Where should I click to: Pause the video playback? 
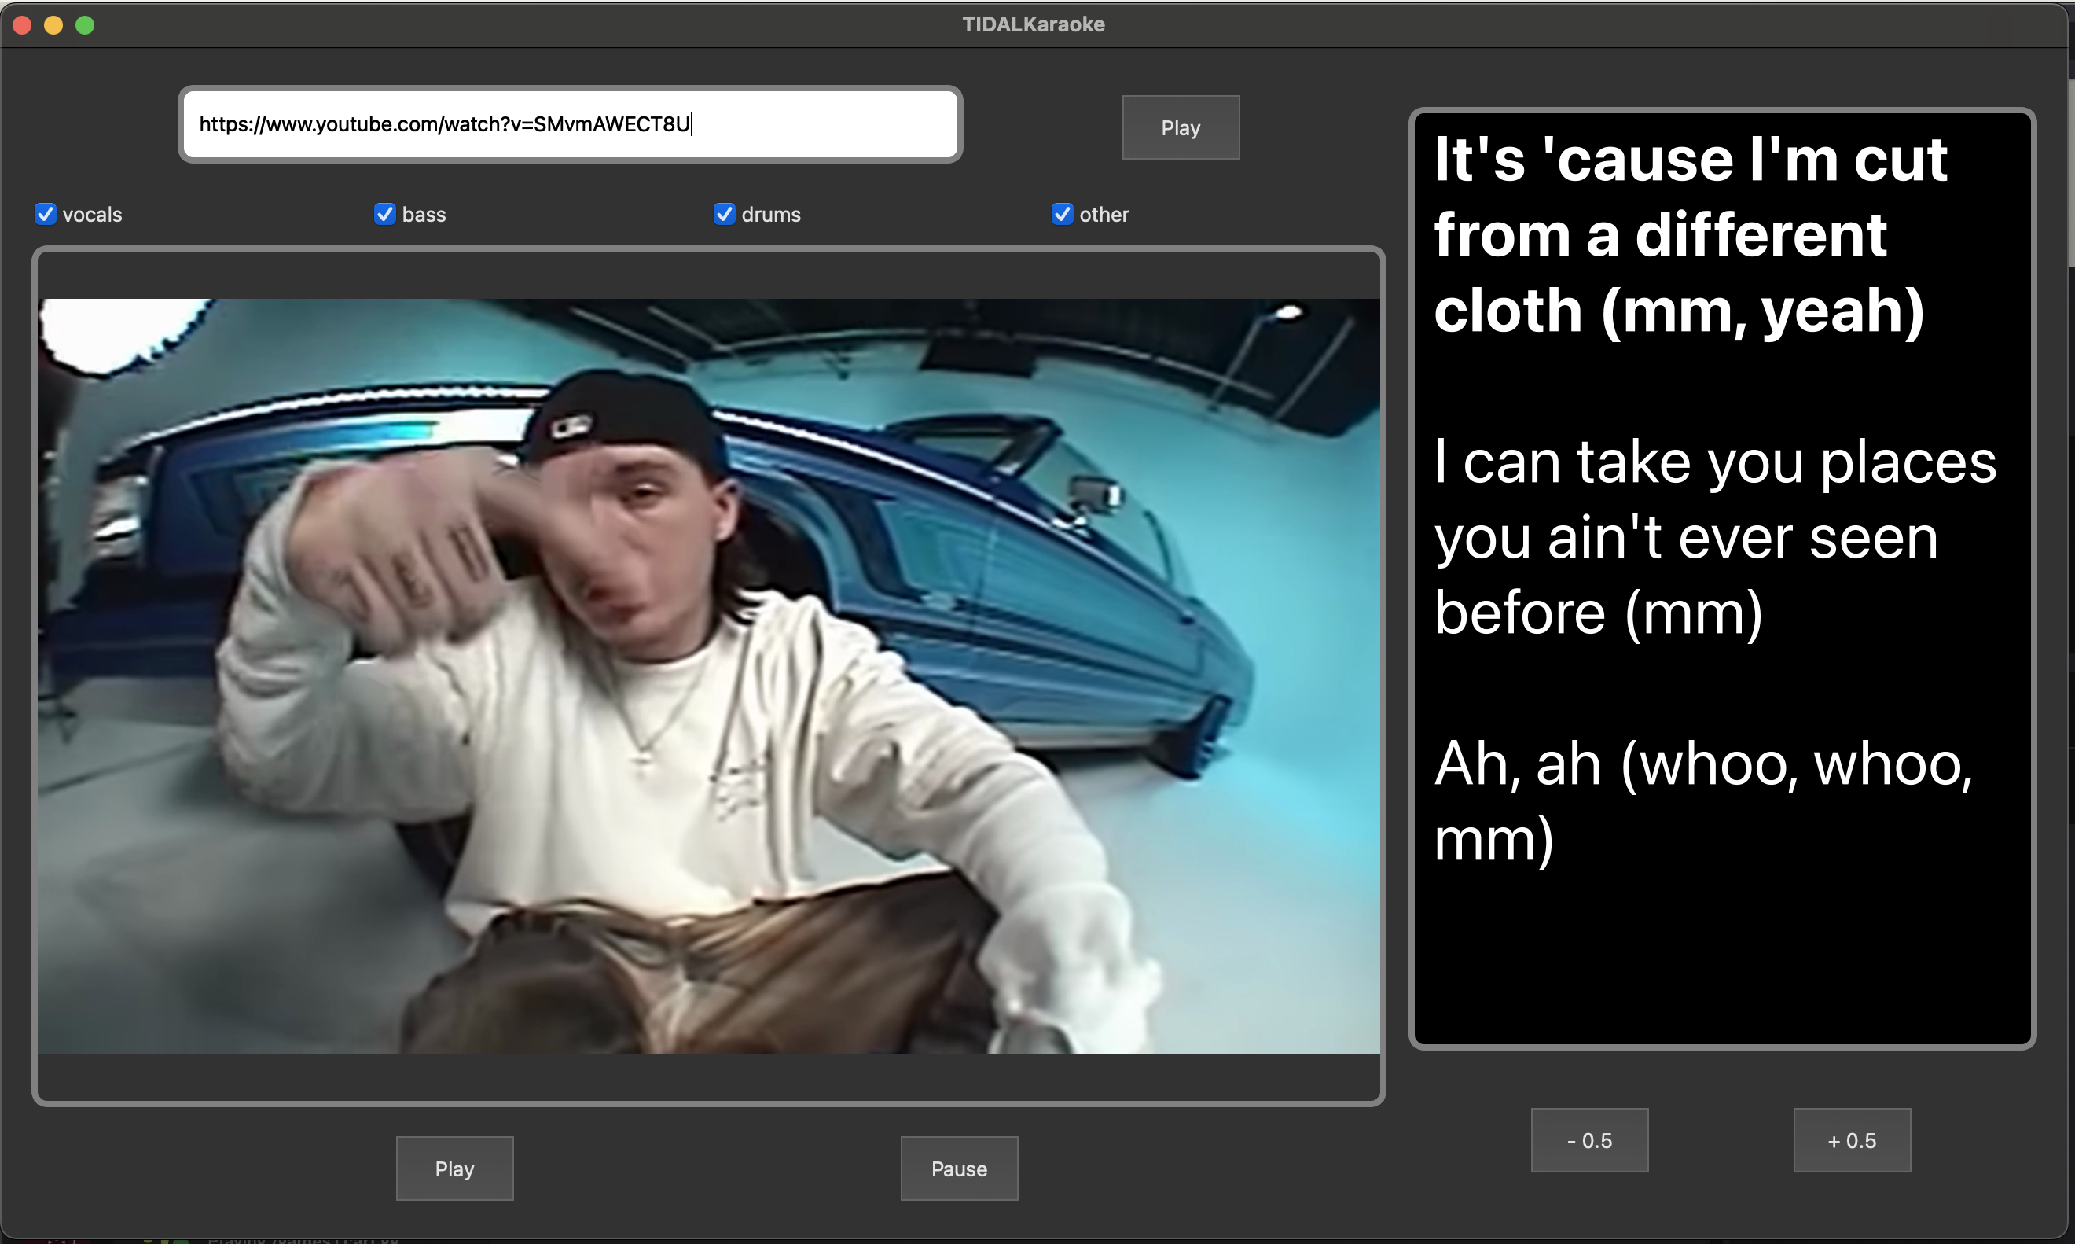[958, 1169]
